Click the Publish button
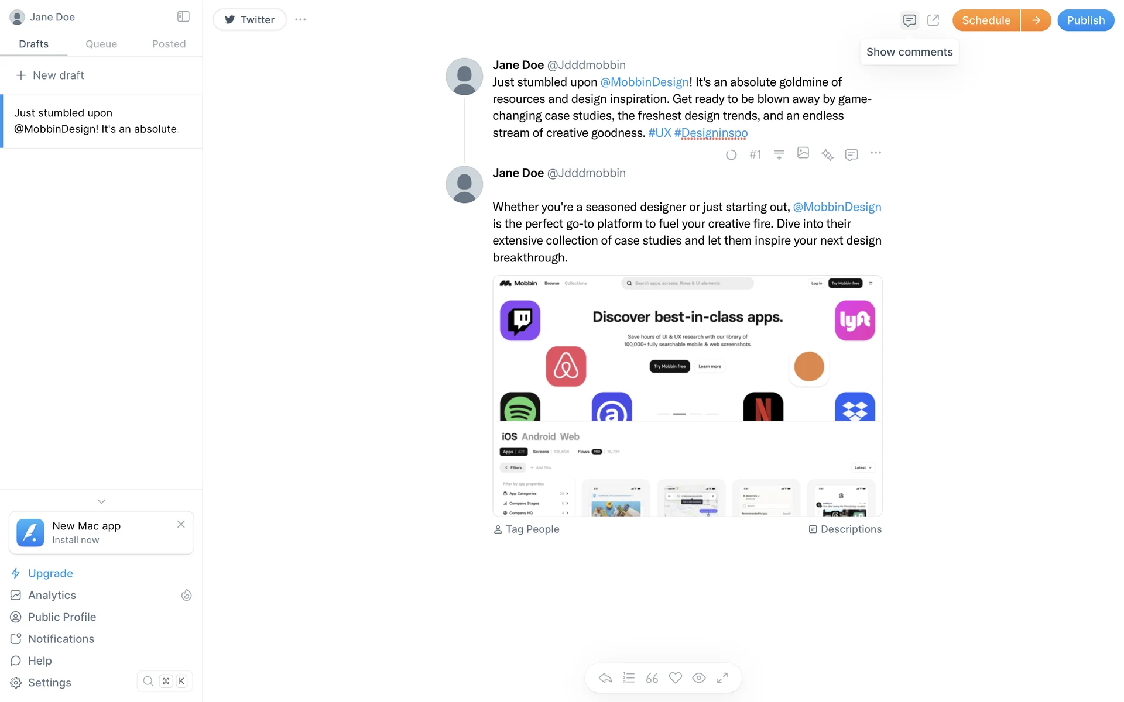 point(1085,20)
